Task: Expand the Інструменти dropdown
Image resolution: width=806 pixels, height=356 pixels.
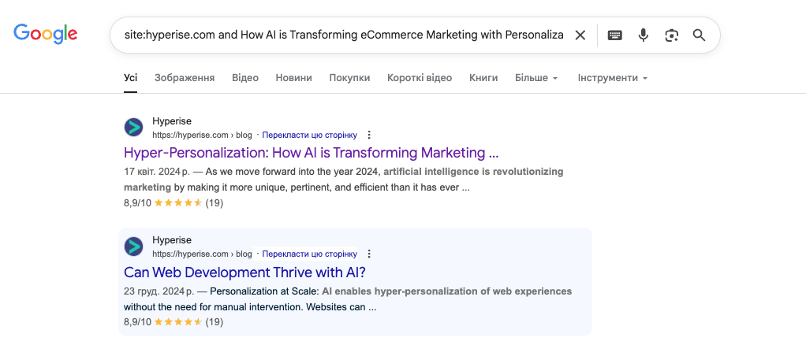Action: (613, 78)
